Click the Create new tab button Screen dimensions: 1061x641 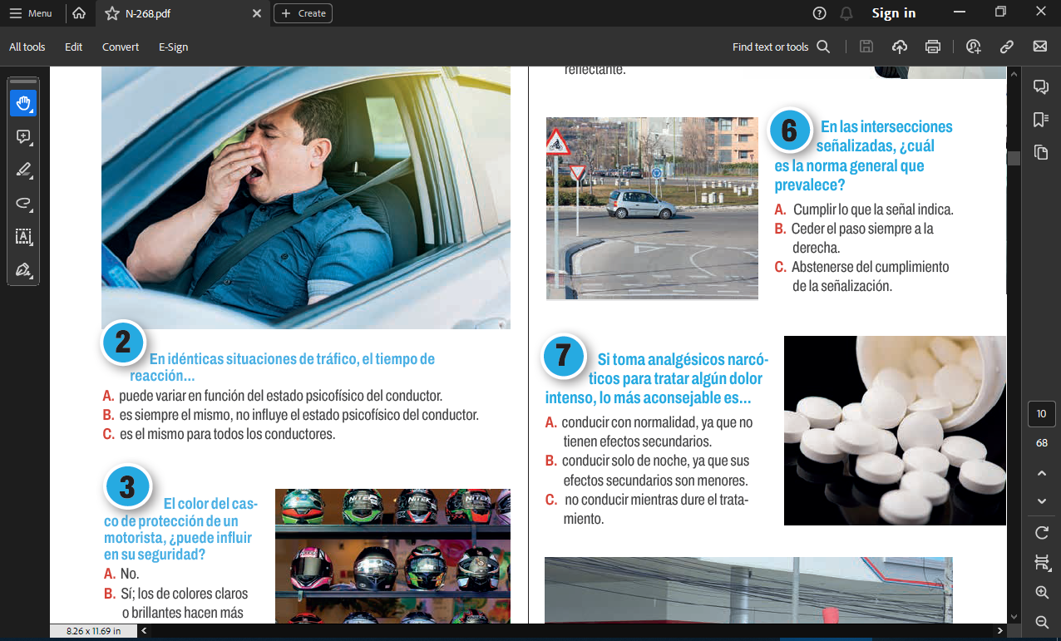coord(303,13)
